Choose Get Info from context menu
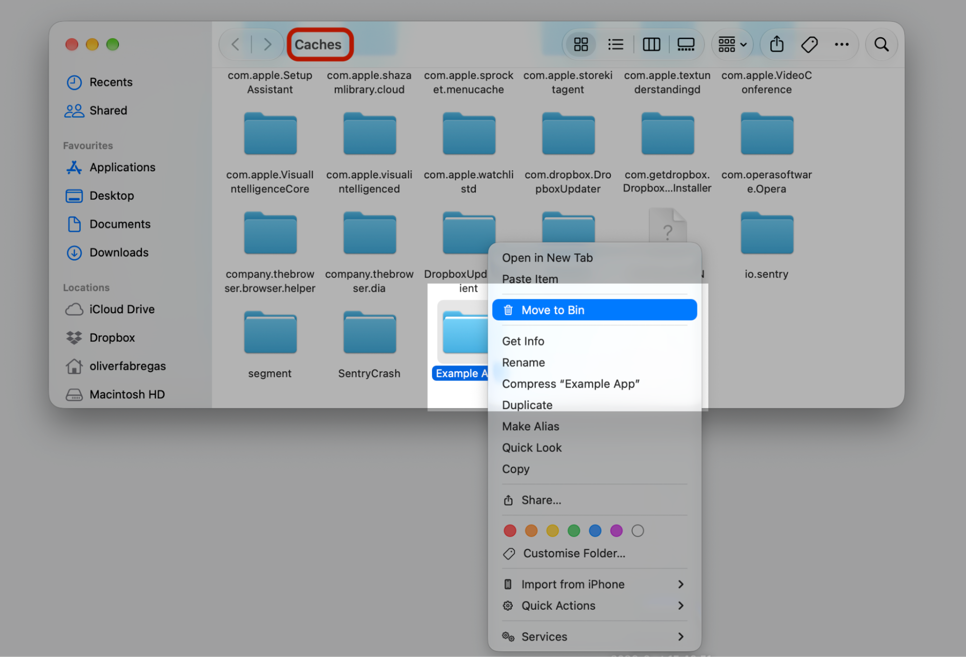966x657 pixels. point(594,341)
